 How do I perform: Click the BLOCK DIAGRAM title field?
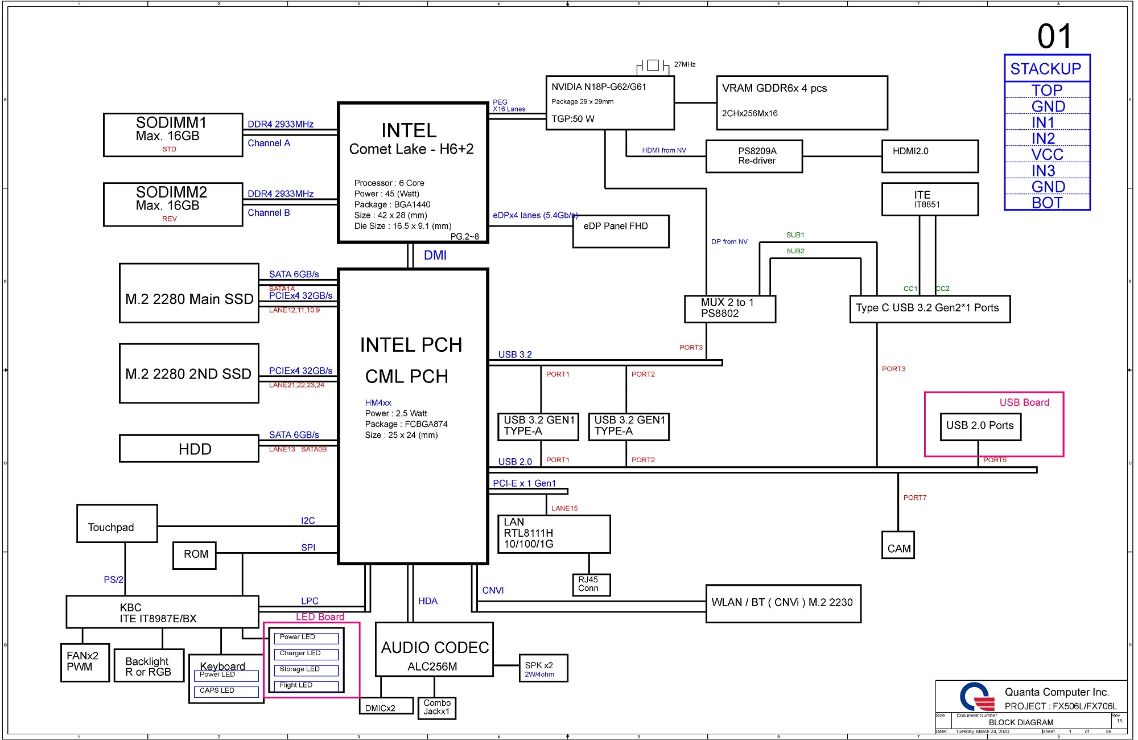pos(1021,722)
